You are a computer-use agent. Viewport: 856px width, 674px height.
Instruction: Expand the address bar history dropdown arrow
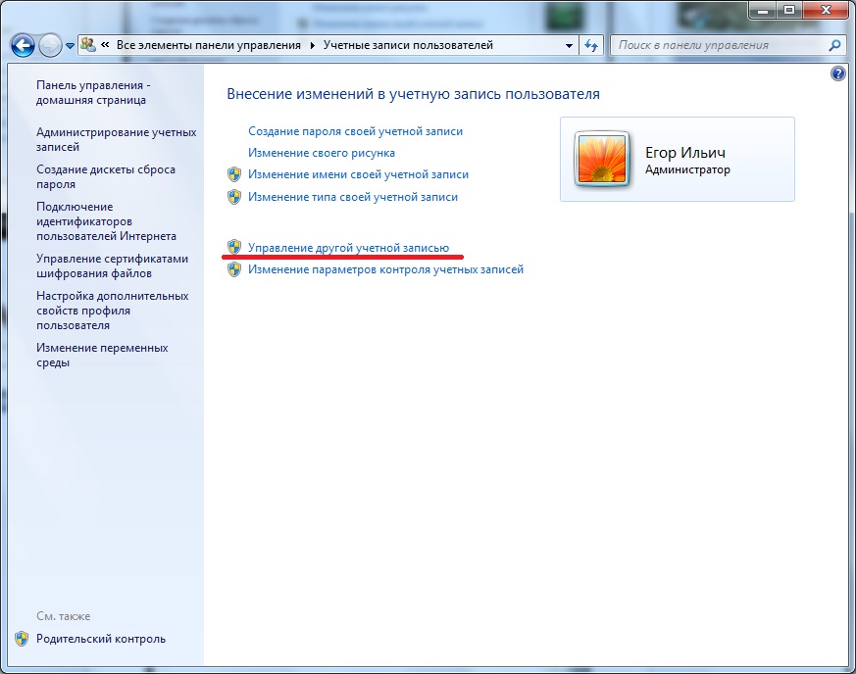(x=570, y=45)
